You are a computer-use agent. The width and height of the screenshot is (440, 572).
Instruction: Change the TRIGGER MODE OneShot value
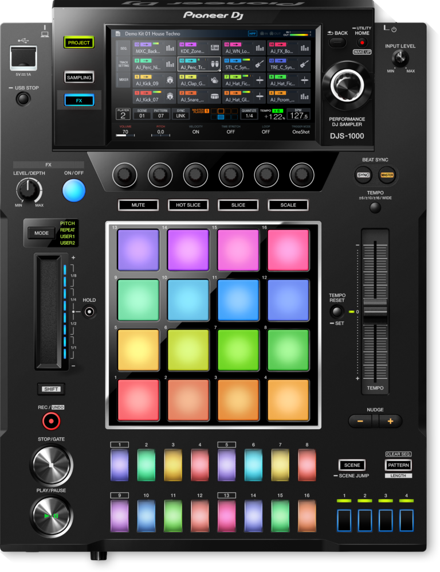[x=301, y=132]
